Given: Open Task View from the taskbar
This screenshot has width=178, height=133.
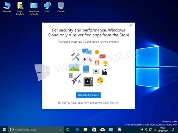Looking at the screenshot, I should point(68,130).
